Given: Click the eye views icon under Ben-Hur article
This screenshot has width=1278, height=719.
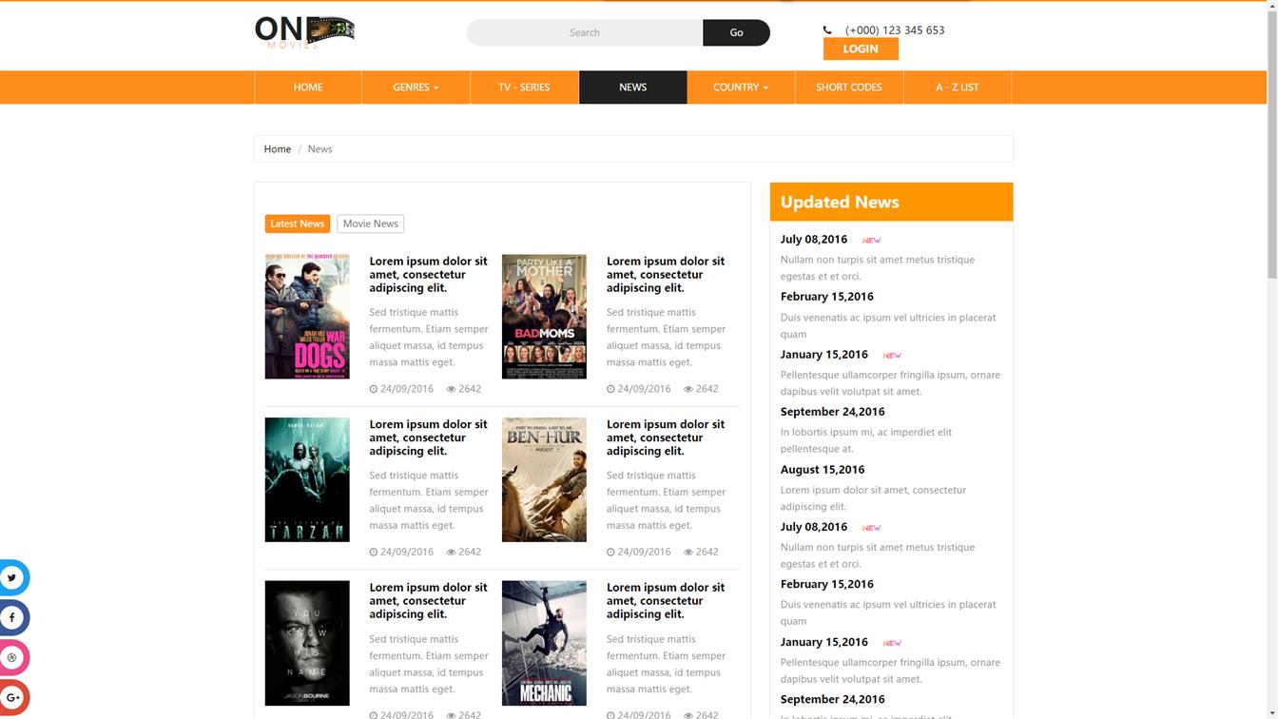Looking at the screenshot, I should [688, 553].
